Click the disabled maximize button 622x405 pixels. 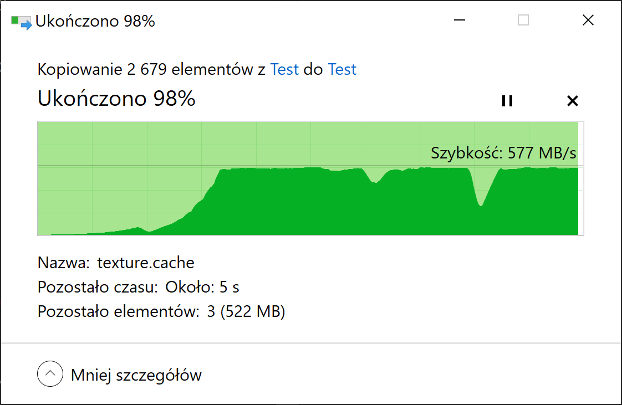tap(523, 20)
